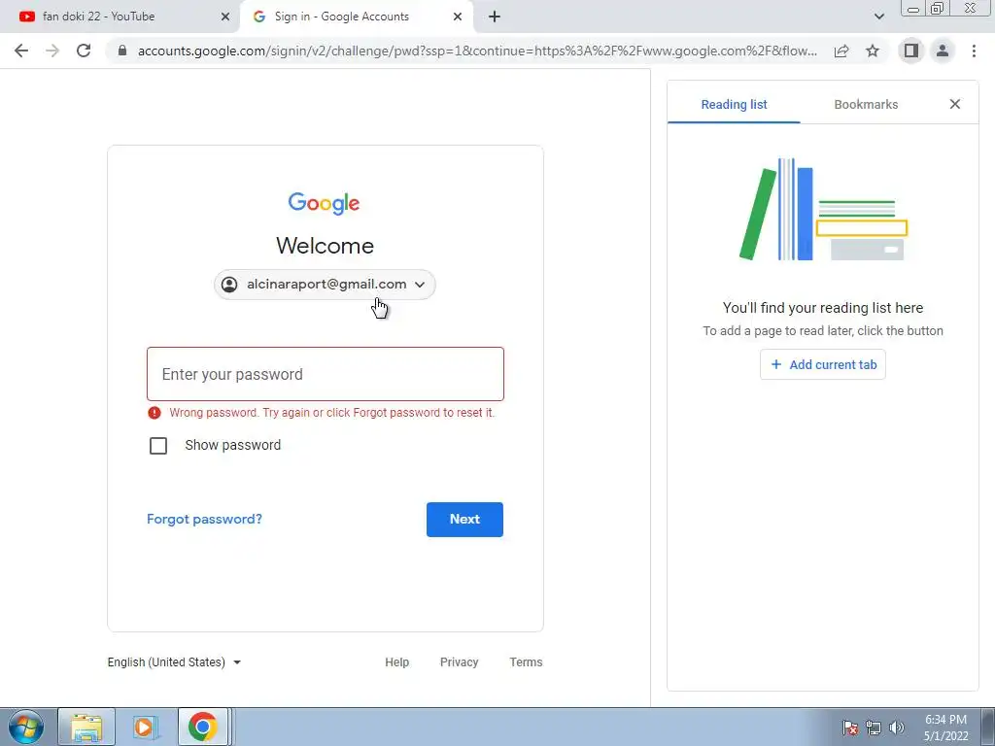This screenshot has width=995, height=746.
Task: Open Windows Explorer from the taskbar
Action: click(86, 727)
